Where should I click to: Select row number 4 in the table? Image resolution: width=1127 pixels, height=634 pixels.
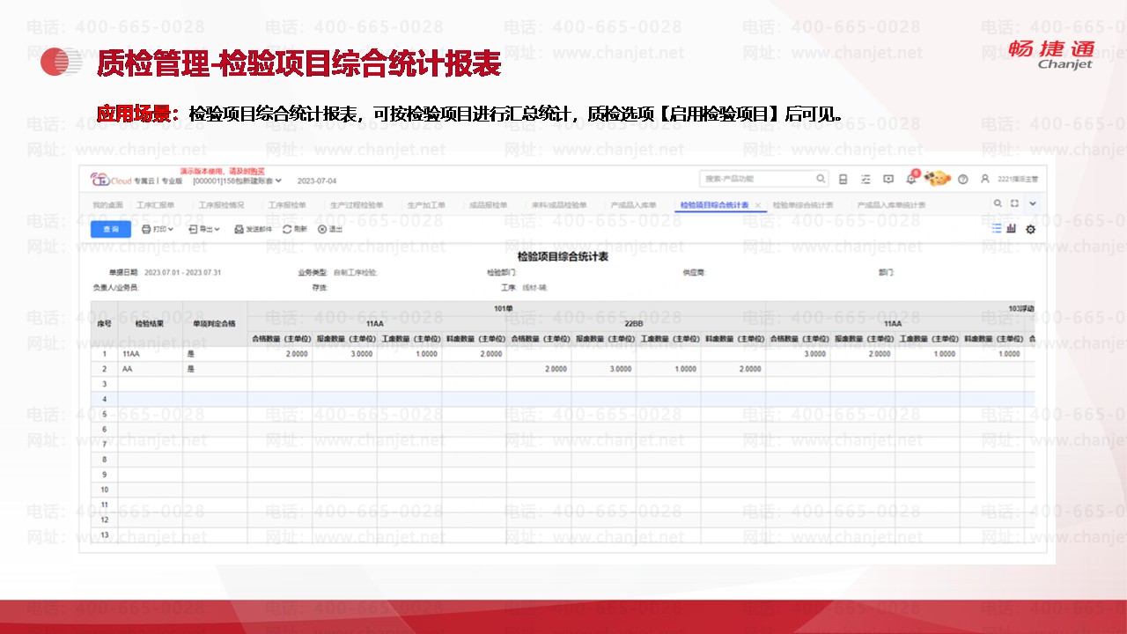coord(104,399)
